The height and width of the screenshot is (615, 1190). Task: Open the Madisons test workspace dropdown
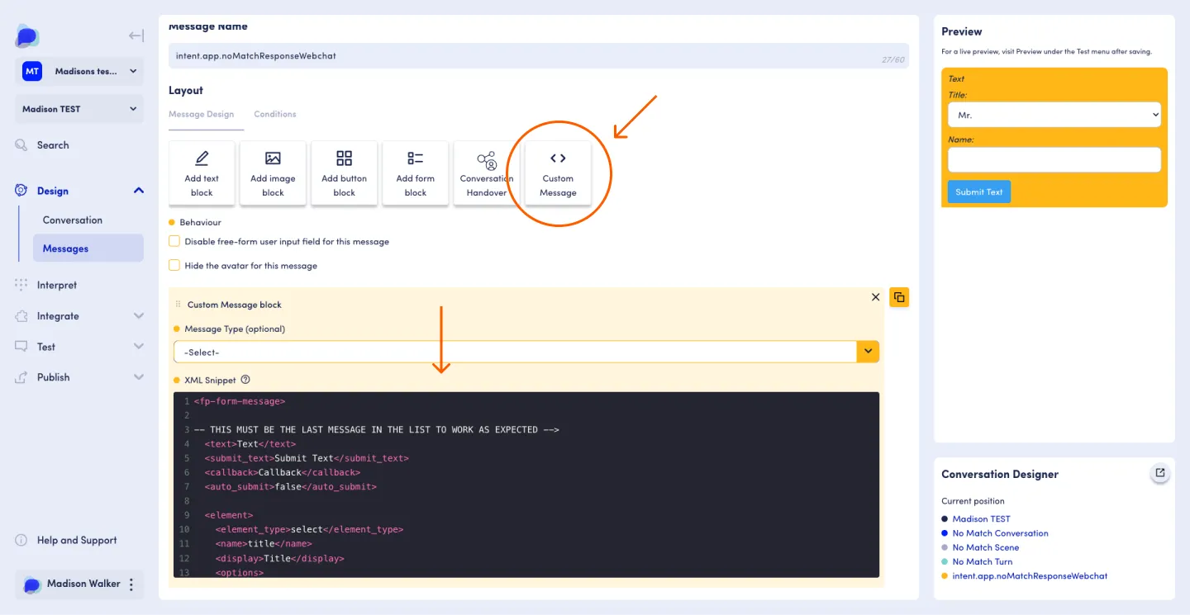click(x=79, y=71)
